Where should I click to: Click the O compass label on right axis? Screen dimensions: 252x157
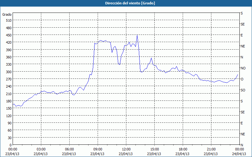(x=242, y=79)
